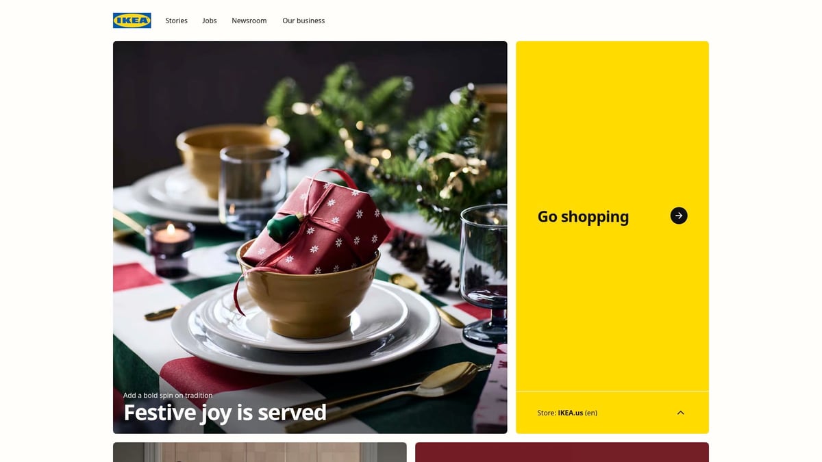Click the Add a bold spin on tradition caption
Viewport: 822px width, 462px height.
click(x=168, y=395)
